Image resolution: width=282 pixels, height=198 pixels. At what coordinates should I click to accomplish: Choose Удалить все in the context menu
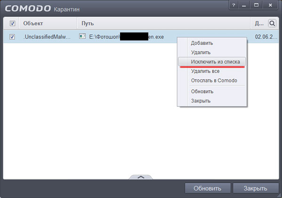205,71
